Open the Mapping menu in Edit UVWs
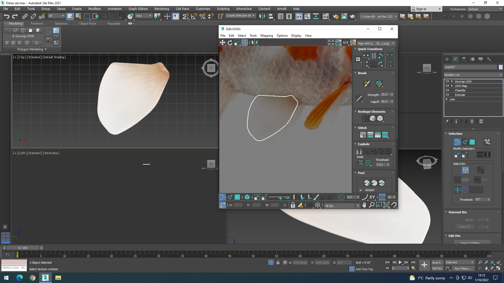The image size is (504, 283). coord(266,36)
